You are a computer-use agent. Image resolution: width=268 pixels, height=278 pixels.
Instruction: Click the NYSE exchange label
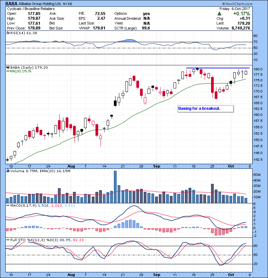(68, 4)
